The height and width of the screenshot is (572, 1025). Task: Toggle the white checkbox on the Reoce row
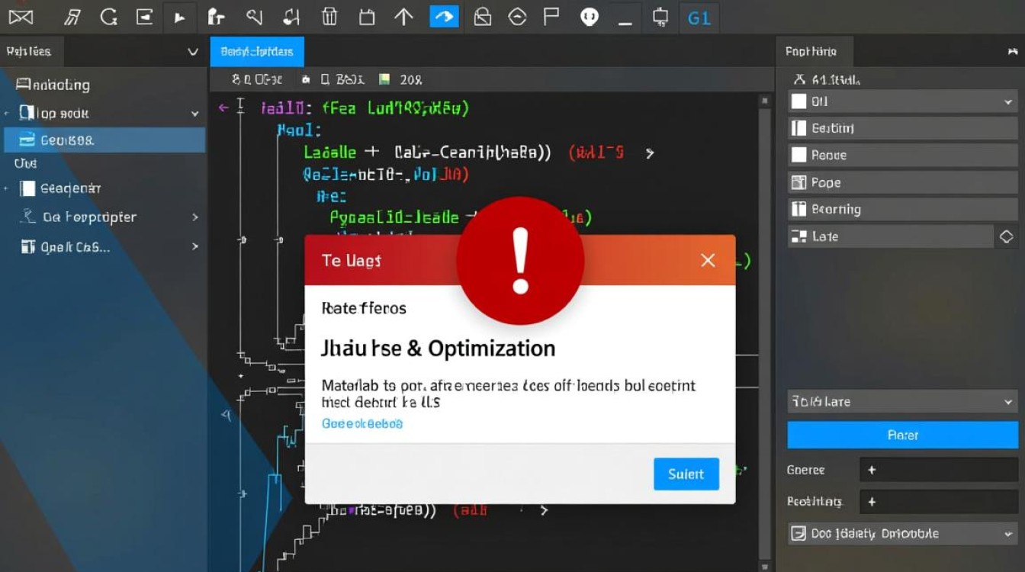tap(798, 155)
